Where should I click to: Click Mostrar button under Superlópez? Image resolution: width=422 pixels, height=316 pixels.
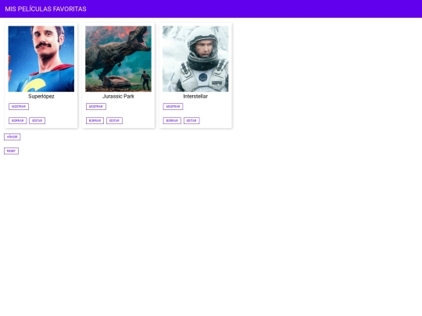click(19, 106)
